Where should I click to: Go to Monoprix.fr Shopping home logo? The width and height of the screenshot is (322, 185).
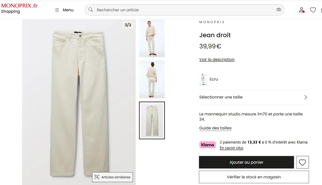coord(19,8)
